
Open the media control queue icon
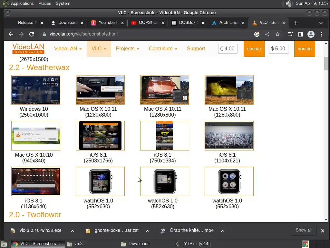(x=290, y=34)
